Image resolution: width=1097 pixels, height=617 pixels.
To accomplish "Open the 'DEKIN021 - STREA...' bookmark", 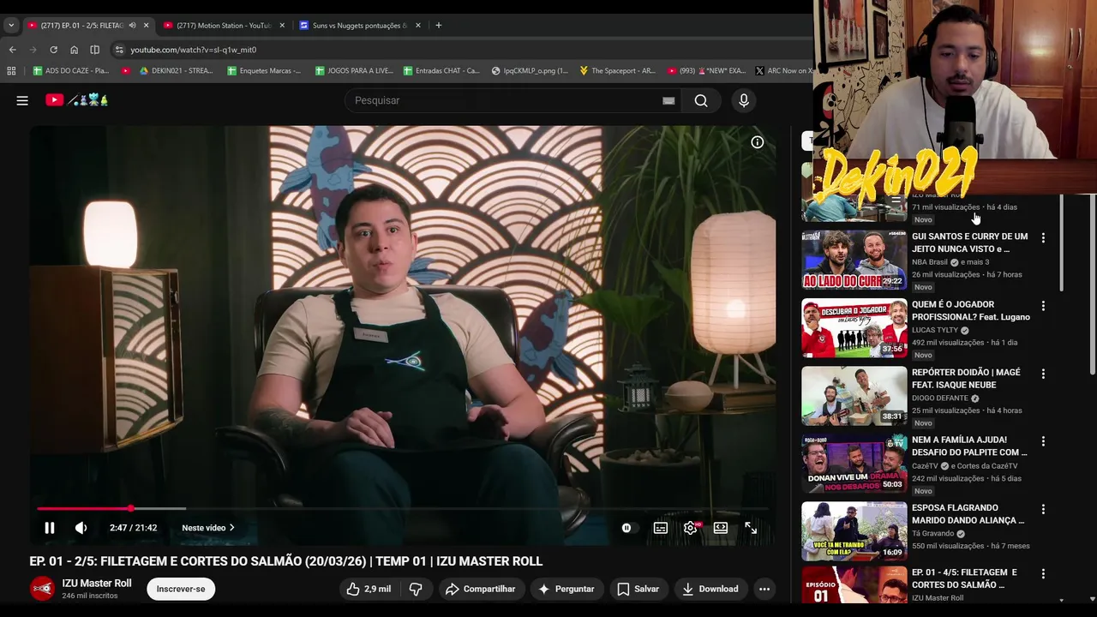I will 177,71.
